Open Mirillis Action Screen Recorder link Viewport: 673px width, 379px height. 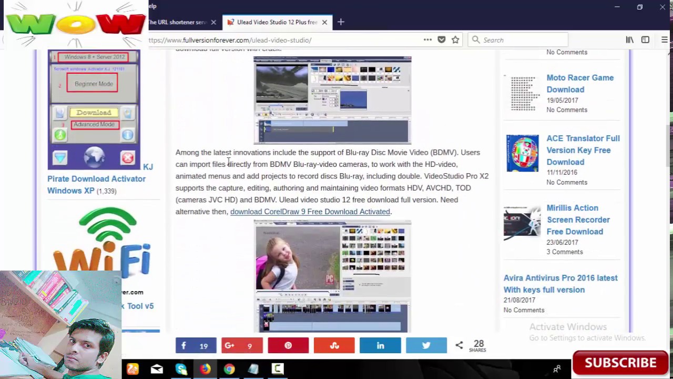click(578, 220)
